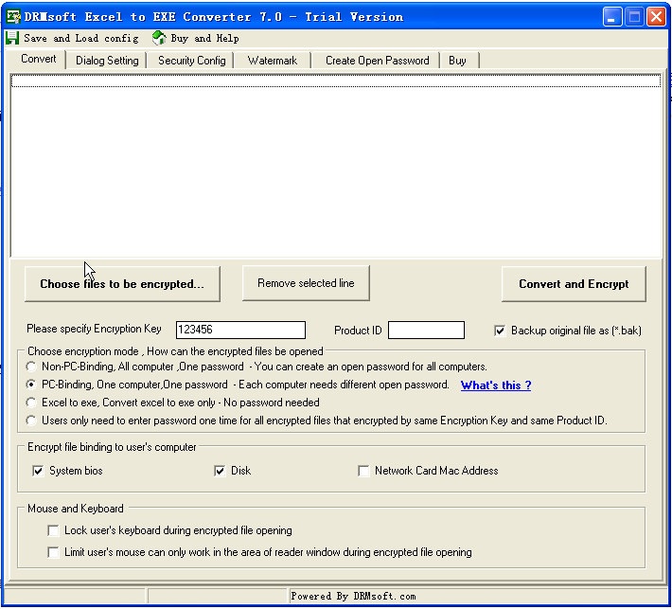Focus the Encryption Key input field
Image resolution: width=672 pixels, height=609 pixels.
point(240,330)
